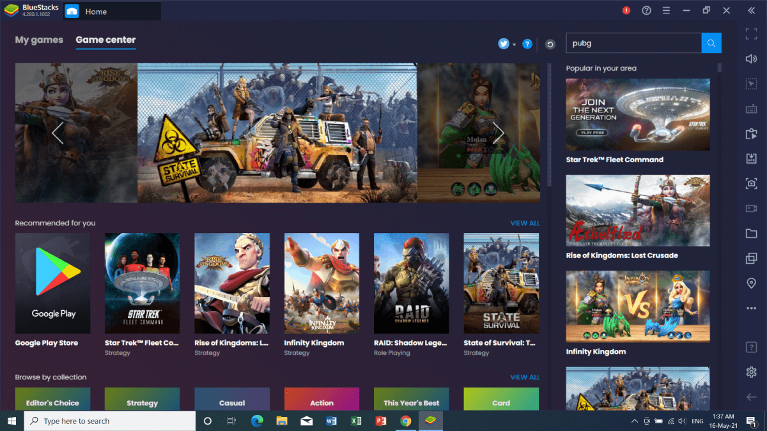Click the main content vertical scrollbar

549,125
